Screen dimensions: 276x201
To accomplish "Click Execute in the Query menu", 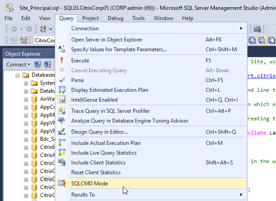I will [x=151, y=61].
